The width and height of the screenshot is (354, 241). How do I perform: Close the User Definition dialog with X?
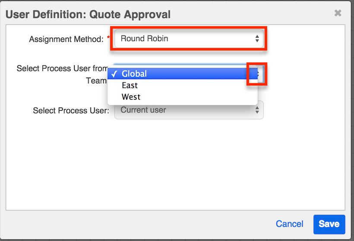click(338, 13)
